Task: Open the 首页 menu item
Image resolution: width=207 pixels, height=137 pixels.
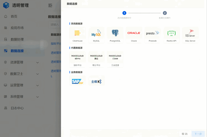Action: [x=14, y=17]
